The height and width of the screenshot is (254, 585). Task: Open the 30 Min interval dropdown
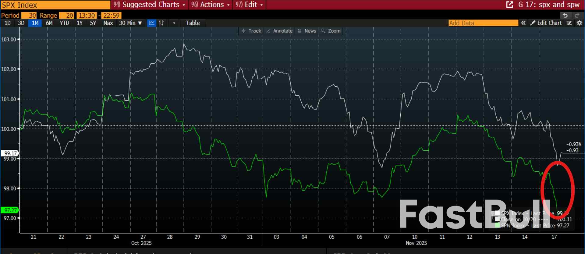pyautogui.click(x=130, y=23)
